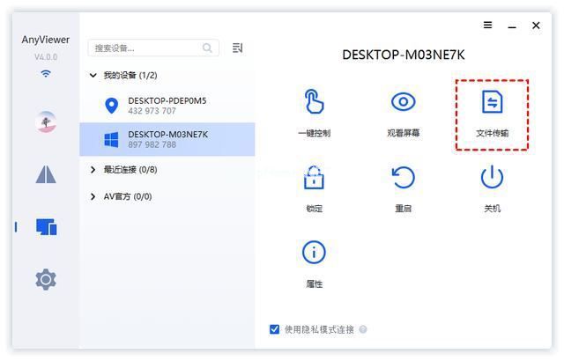Screen dimensions: 564x361
Task: Collapse the 我的设备 (1/2) group
Action: [93, 76]
